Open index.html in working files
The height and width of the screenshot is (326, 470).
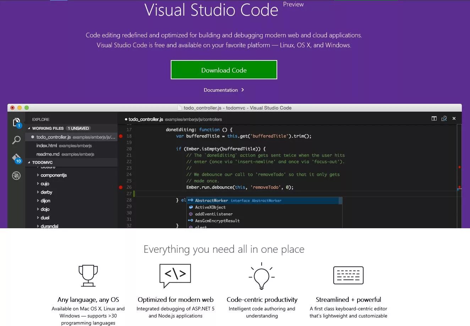pos(71,146)
